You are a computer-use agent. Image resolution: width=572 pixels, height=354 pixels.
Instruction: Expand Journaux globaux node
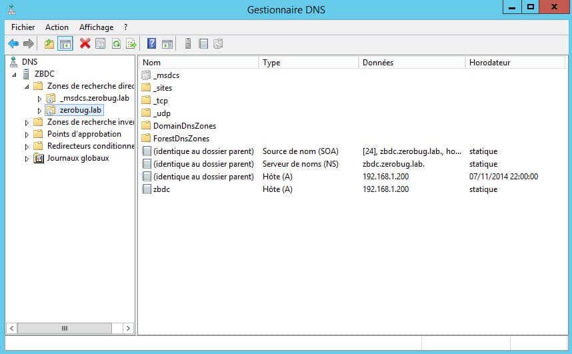(27, 159)
